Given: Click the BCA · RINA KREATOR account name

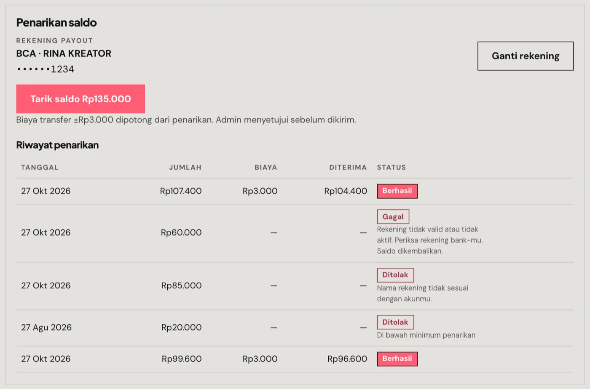Looking at the screenshot, I should (64, 53).
